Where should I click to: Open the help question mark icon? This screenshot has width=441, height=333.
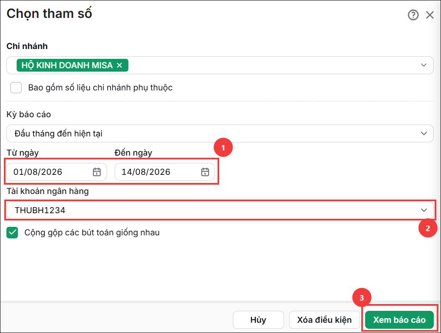(413, 15)
